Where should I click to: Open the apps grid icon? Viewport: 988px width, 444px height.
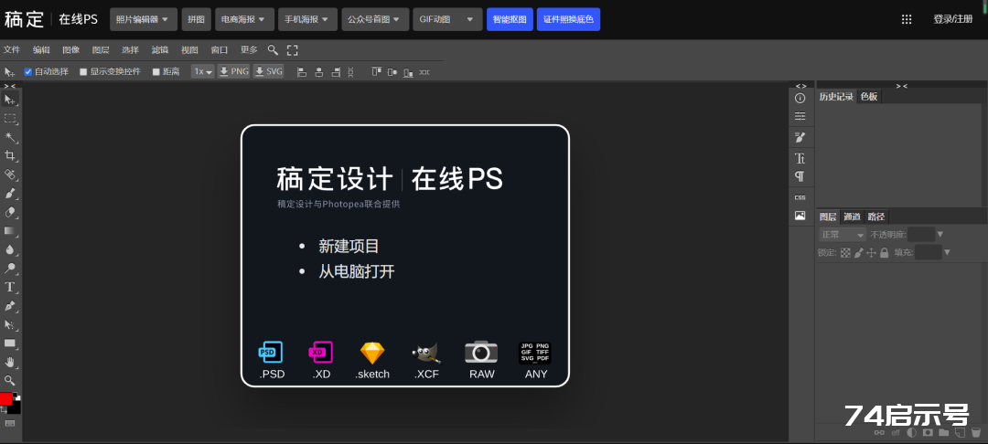coord(907,19)
